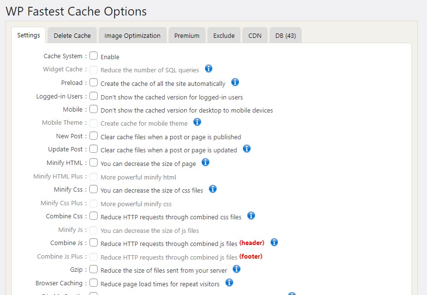
Task: Tick the Logged-in Users checkbox
Action: [x=94, y=96]
